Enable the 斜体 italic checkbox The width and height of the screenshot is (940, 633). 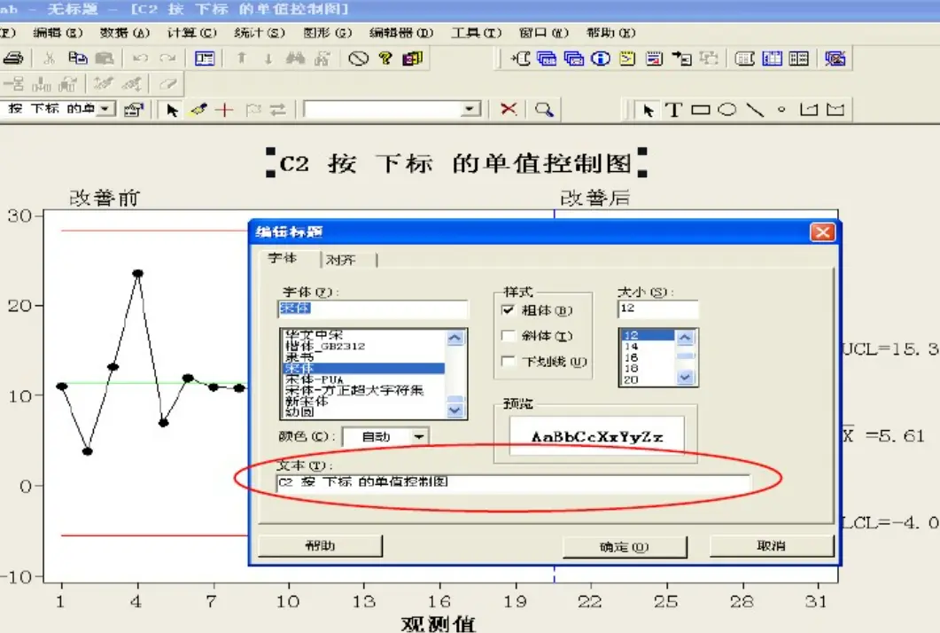click(x=508, y=336)
